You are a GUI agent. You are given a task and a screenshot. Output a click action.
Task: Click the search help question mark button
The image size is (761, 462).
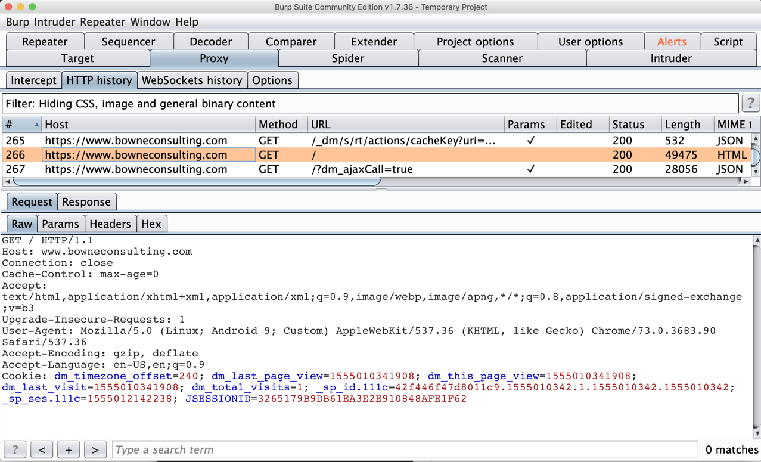(15, 449)
